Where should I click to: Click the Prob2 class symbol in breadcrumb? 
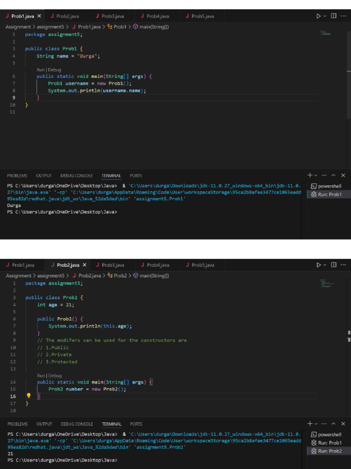coord(117,276)
